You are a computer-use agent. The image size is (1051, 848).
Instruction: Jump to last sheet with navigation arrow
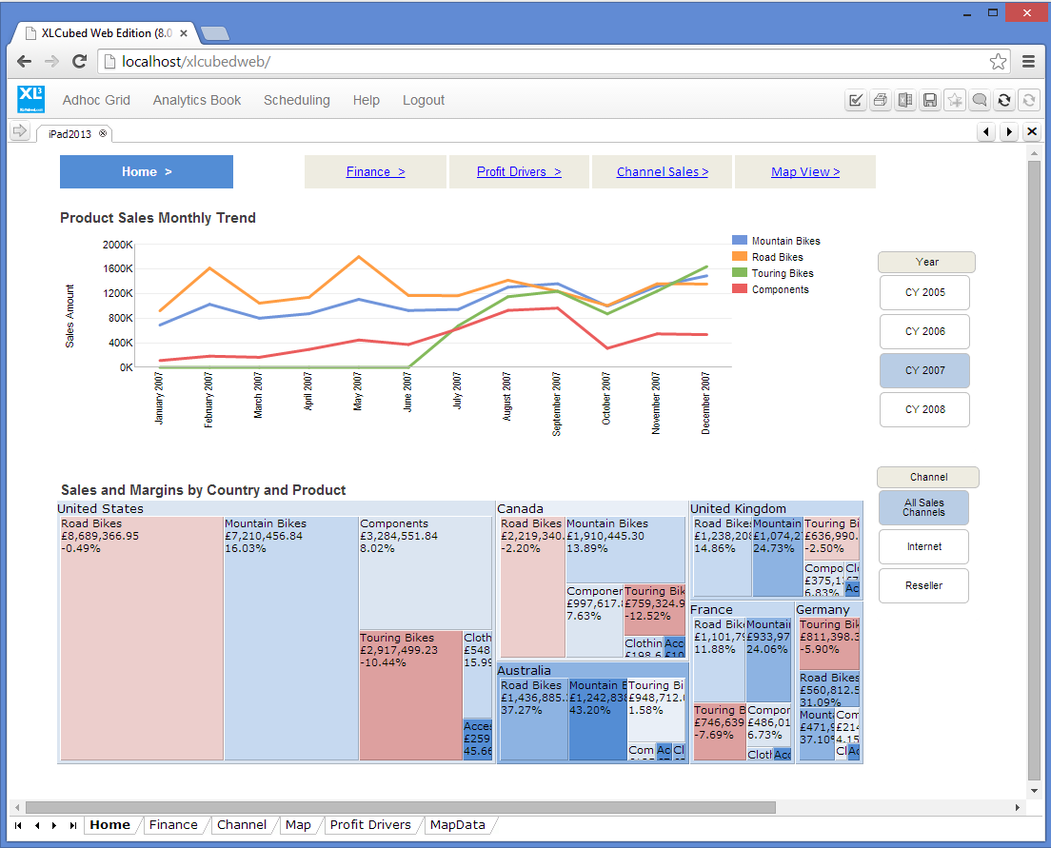tap(73, 825)
